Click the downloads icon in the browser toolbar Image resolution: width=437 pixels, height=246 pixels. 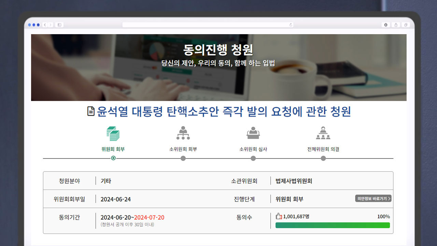tap(386, 25)
